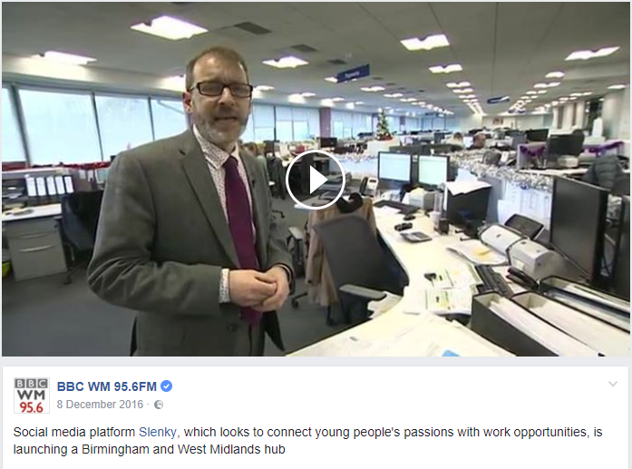Image resolution: width=632 pixels, height=469 pixels.
Task: Click the large black monitor at right
Action: (x=579, y=225)
